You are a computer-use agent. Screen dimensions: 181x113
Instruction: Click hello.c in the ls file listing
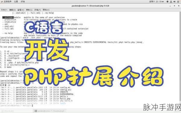click(x=64, y=96)
